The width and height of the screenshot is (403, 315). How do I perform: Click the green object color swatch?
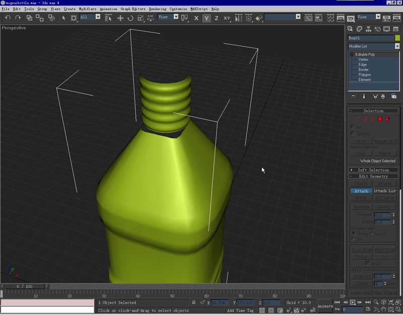[x=397, y=38]
